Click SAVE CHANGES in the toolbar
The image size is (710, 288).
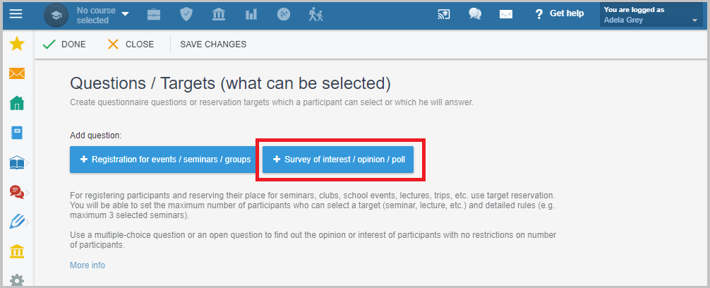(x=213, y=44)
